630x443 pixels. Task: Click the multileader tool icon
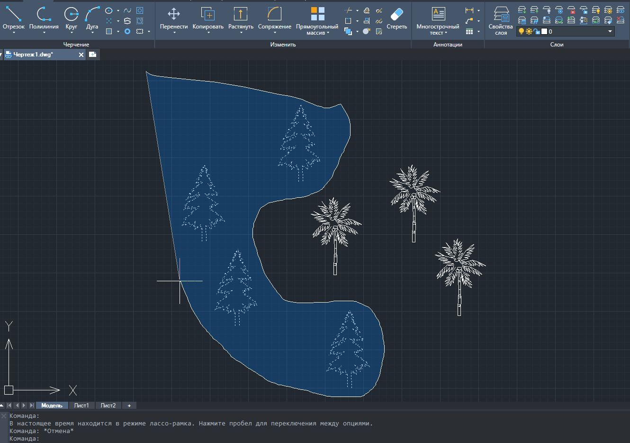point(469,21)
